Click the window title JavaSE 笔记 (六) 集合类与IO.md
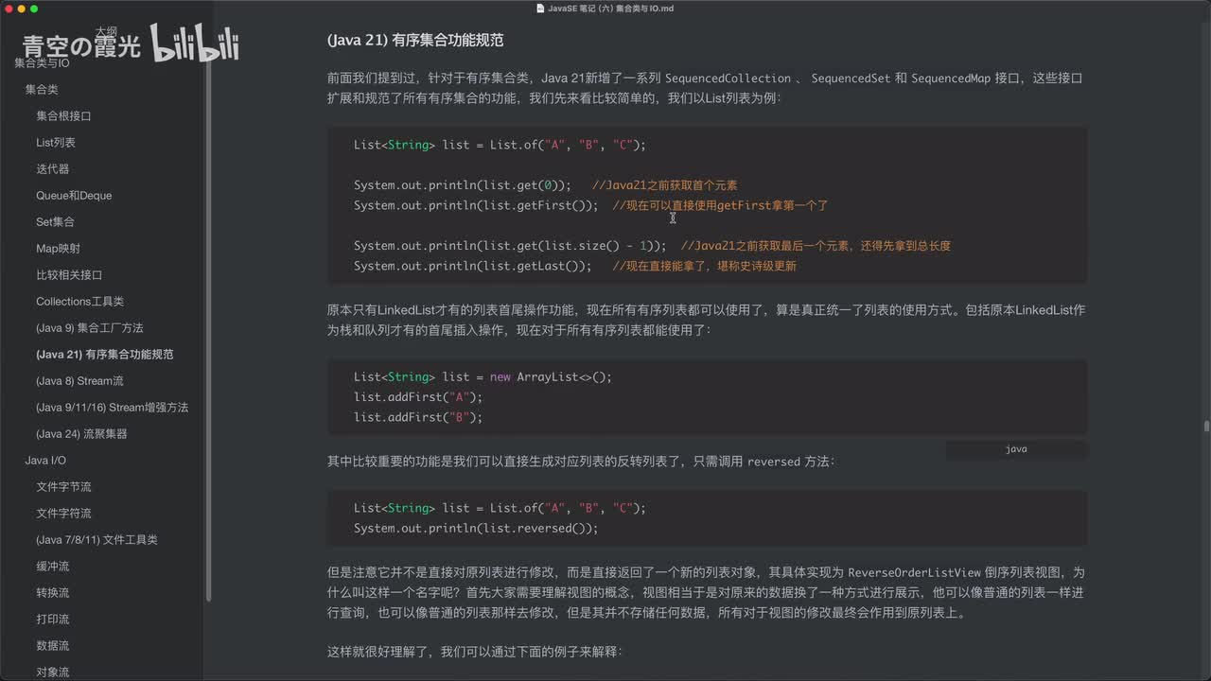Viewport: 1211px width, 681px height. (610, 9)
